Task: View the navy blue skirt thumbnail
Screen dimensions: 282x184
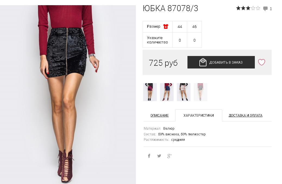Action: (x=167, y=92)
